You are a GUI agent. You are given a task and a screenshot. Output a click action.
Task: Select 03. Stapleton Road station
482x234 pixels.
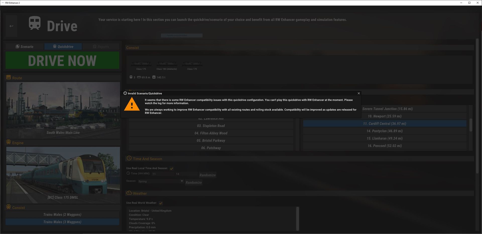pos(211,126)
